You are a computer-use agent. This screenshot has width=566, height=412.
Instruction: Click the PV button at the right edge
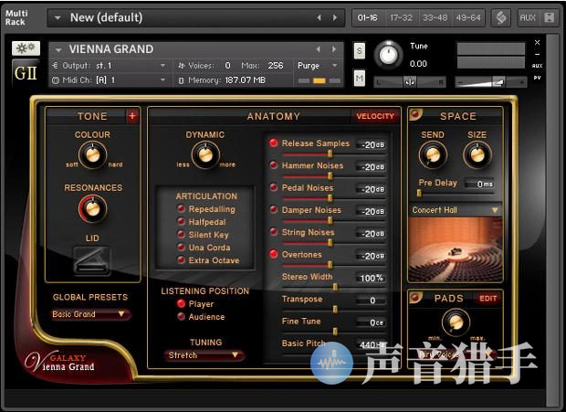pyautogui.click(x=537, y=78)
